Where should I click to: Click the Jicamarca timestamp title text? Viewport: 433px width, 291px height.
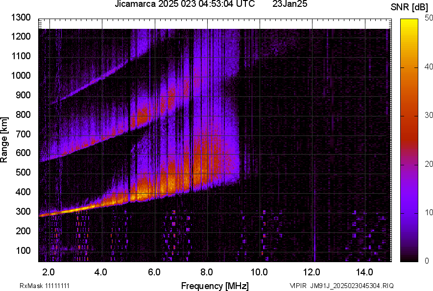click(x=185, y=4)
